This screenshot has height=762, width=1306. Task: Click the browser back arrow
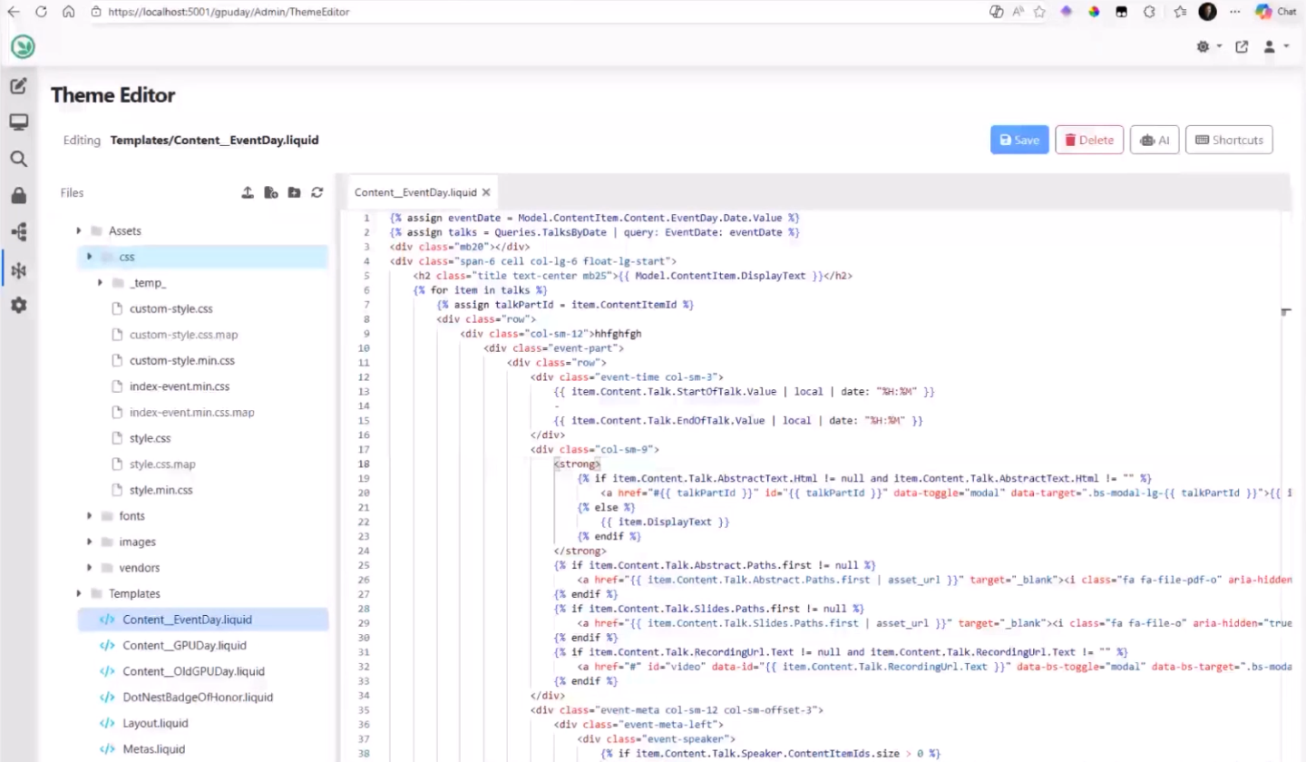14,12
